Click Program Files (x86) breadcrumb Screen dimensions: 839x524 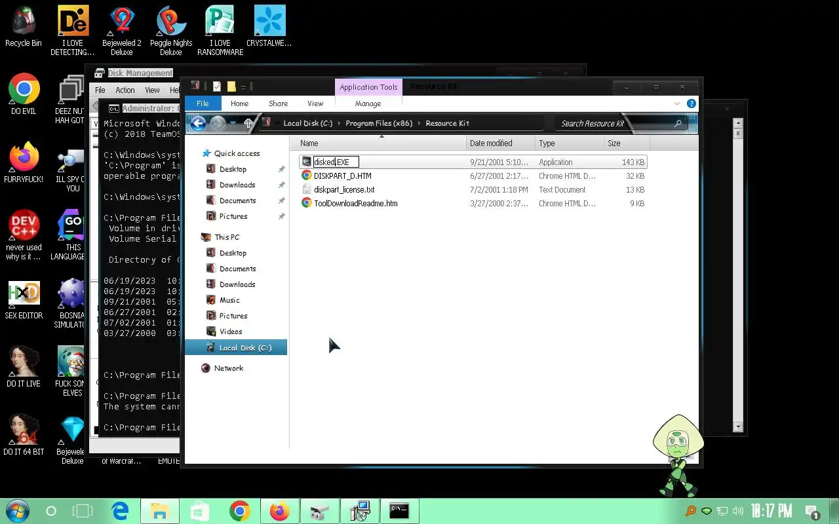coord(379,123)
